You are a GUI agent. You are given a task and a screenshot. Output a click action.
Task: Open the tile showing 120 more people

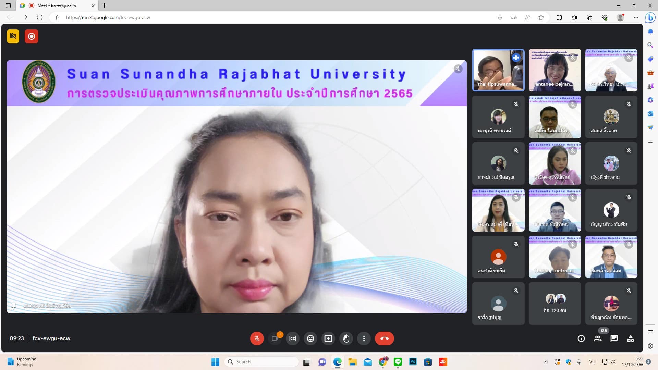[555, 304]
